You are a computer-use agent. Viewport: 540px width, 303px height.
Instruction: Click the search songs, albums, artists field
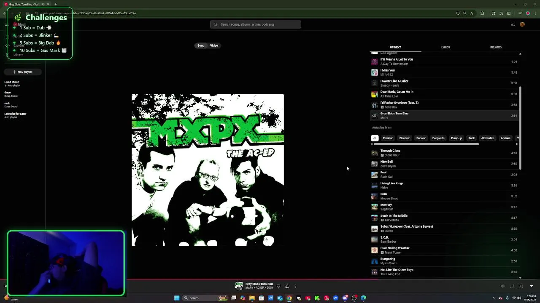click(x=256, y=24)
